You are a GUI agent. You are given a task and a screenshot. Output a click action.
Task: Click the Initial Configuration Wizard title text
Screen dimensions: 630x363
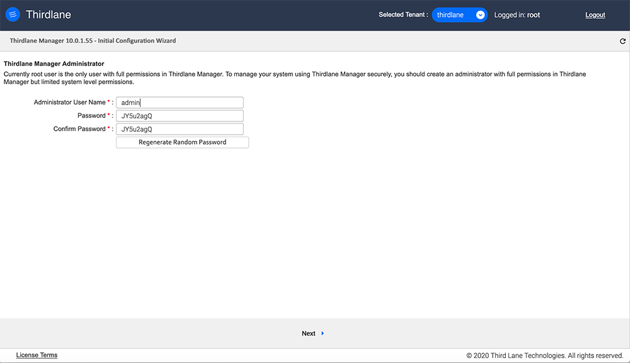point(93,40)
